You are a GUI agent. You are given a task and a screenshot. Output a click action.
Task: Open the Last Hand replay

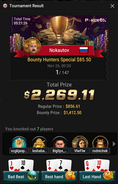[97, 177]
